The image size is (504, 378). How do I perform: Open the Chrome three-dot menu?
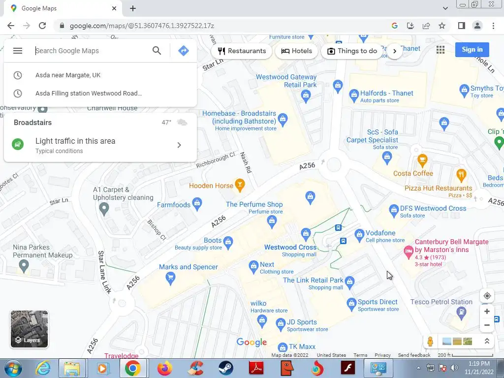pyautogui.click(x=493, y=26)
